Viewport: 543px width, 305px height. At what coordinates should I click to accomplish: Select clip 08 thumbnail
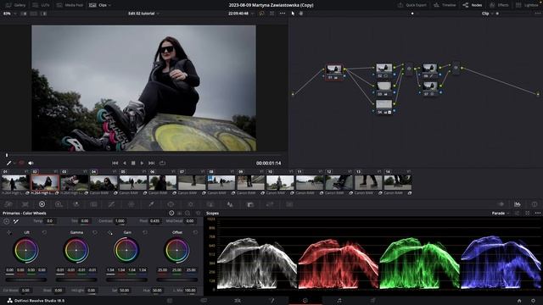click(x=221, y=183)
